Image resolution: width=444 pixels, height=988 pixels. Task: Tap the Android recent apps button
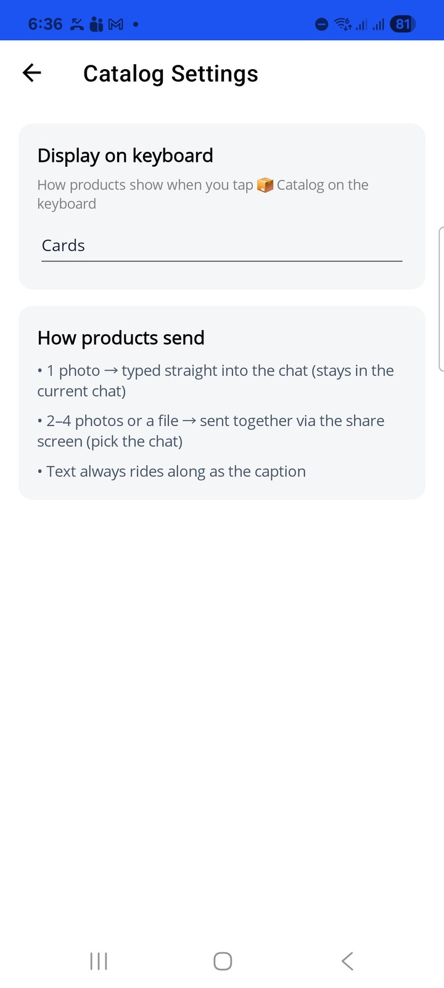[x=99, y=961]
